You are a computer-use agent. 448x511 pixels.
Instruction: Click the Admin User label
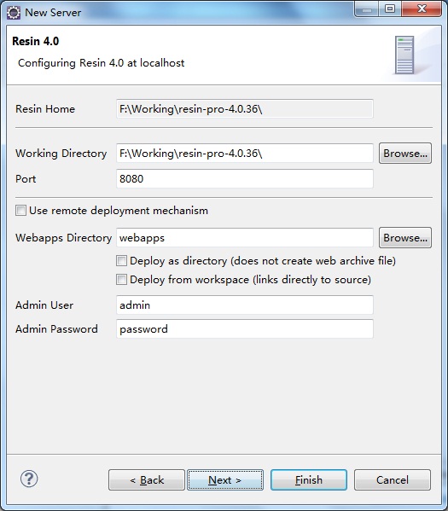(44, 305)
